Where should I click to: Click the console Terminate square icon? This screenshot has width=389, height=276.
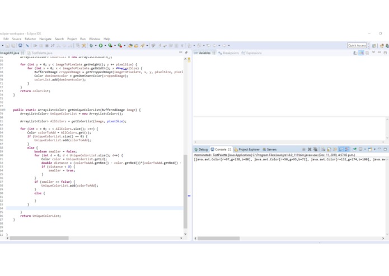(304, 149)
